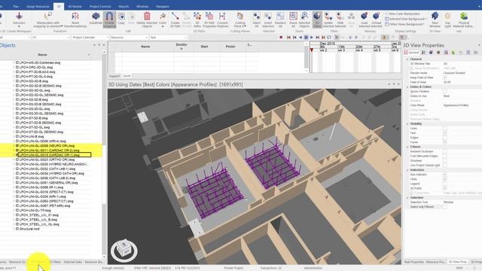The height and width of the screenshot is (271, 482).
Task: Toggle Ignore Timeline checkbox
Action: (445, 91)
